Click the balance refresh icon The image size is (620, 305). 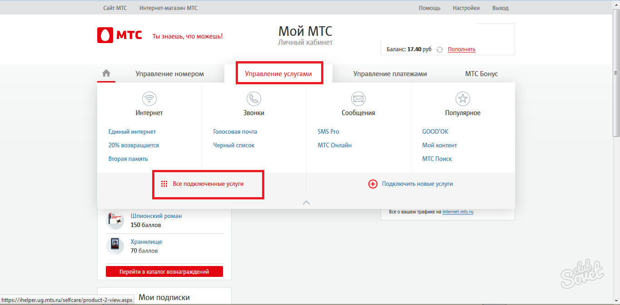pyautogui.click(x=439, y=49)
